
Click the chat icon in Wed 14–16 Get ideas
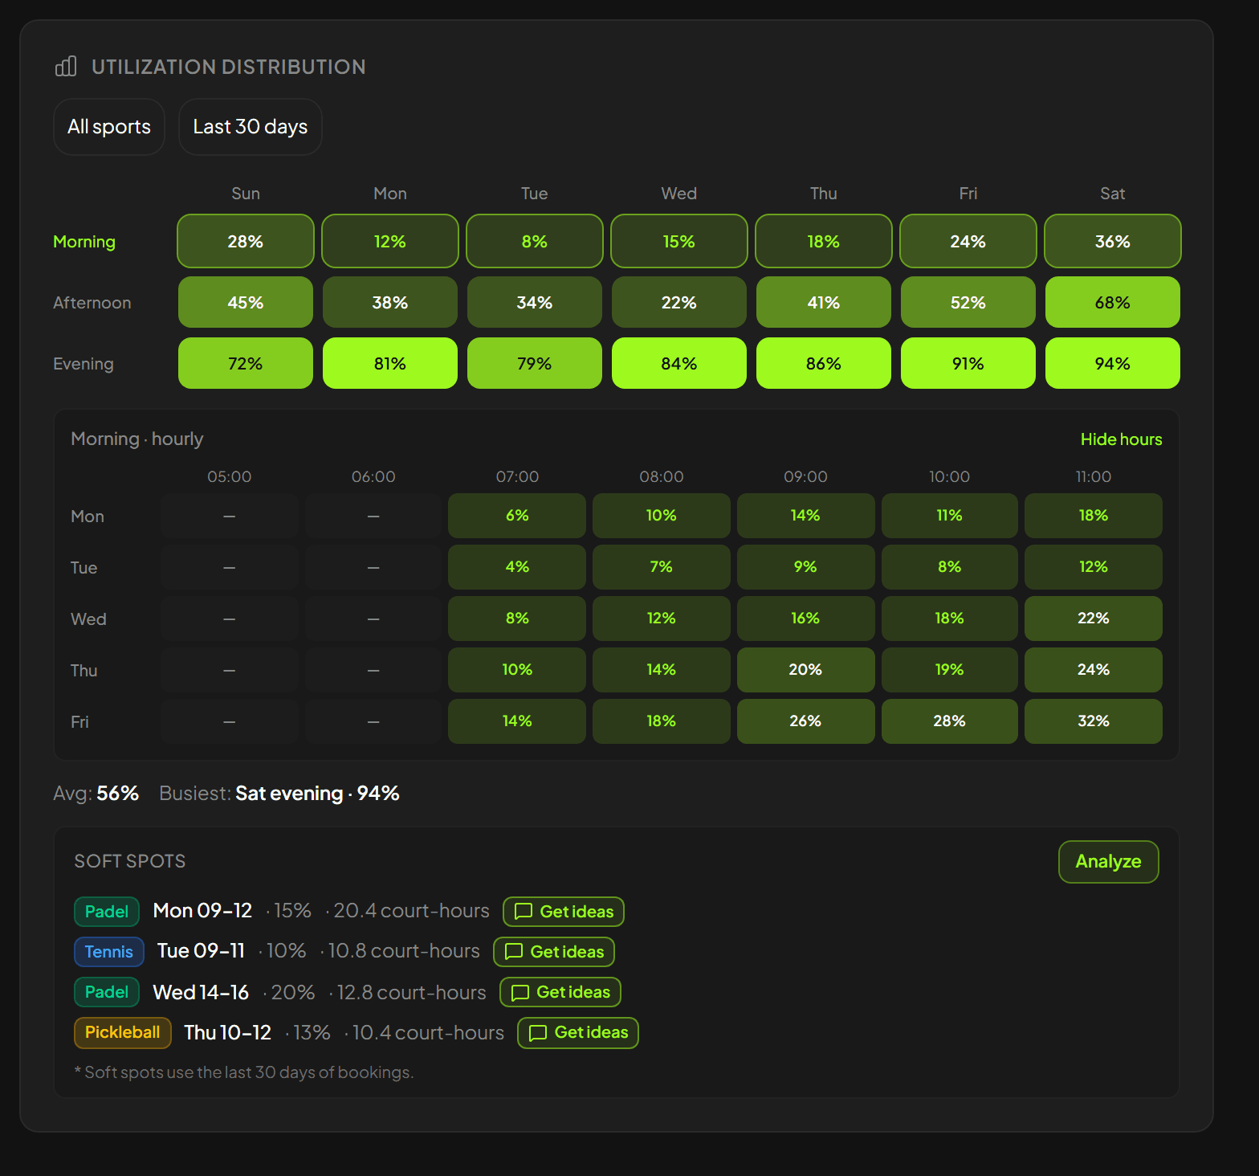(520, 992)
